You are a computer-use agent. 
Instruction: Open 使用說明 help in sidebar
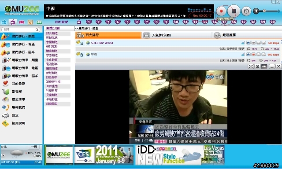point(21,123)
